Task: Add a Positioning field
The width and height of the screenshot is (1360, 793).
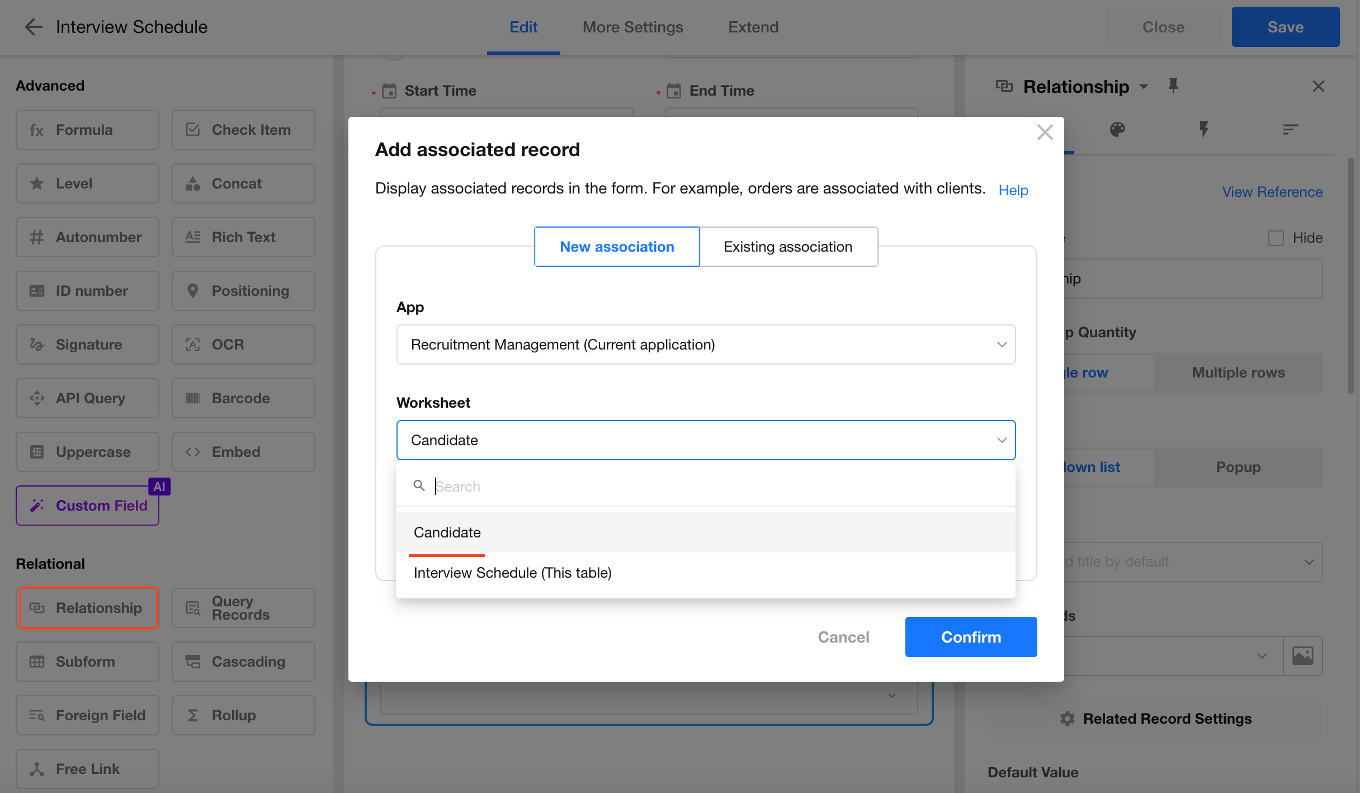Action: [243, 291]
